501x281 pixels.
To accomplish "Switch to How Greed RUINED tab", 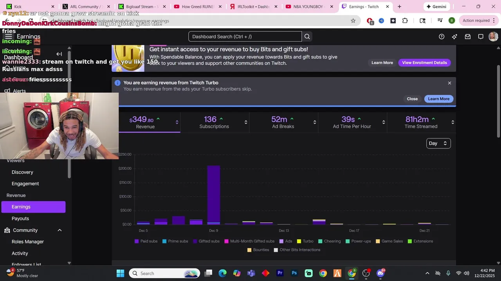I will coord(198,7).
